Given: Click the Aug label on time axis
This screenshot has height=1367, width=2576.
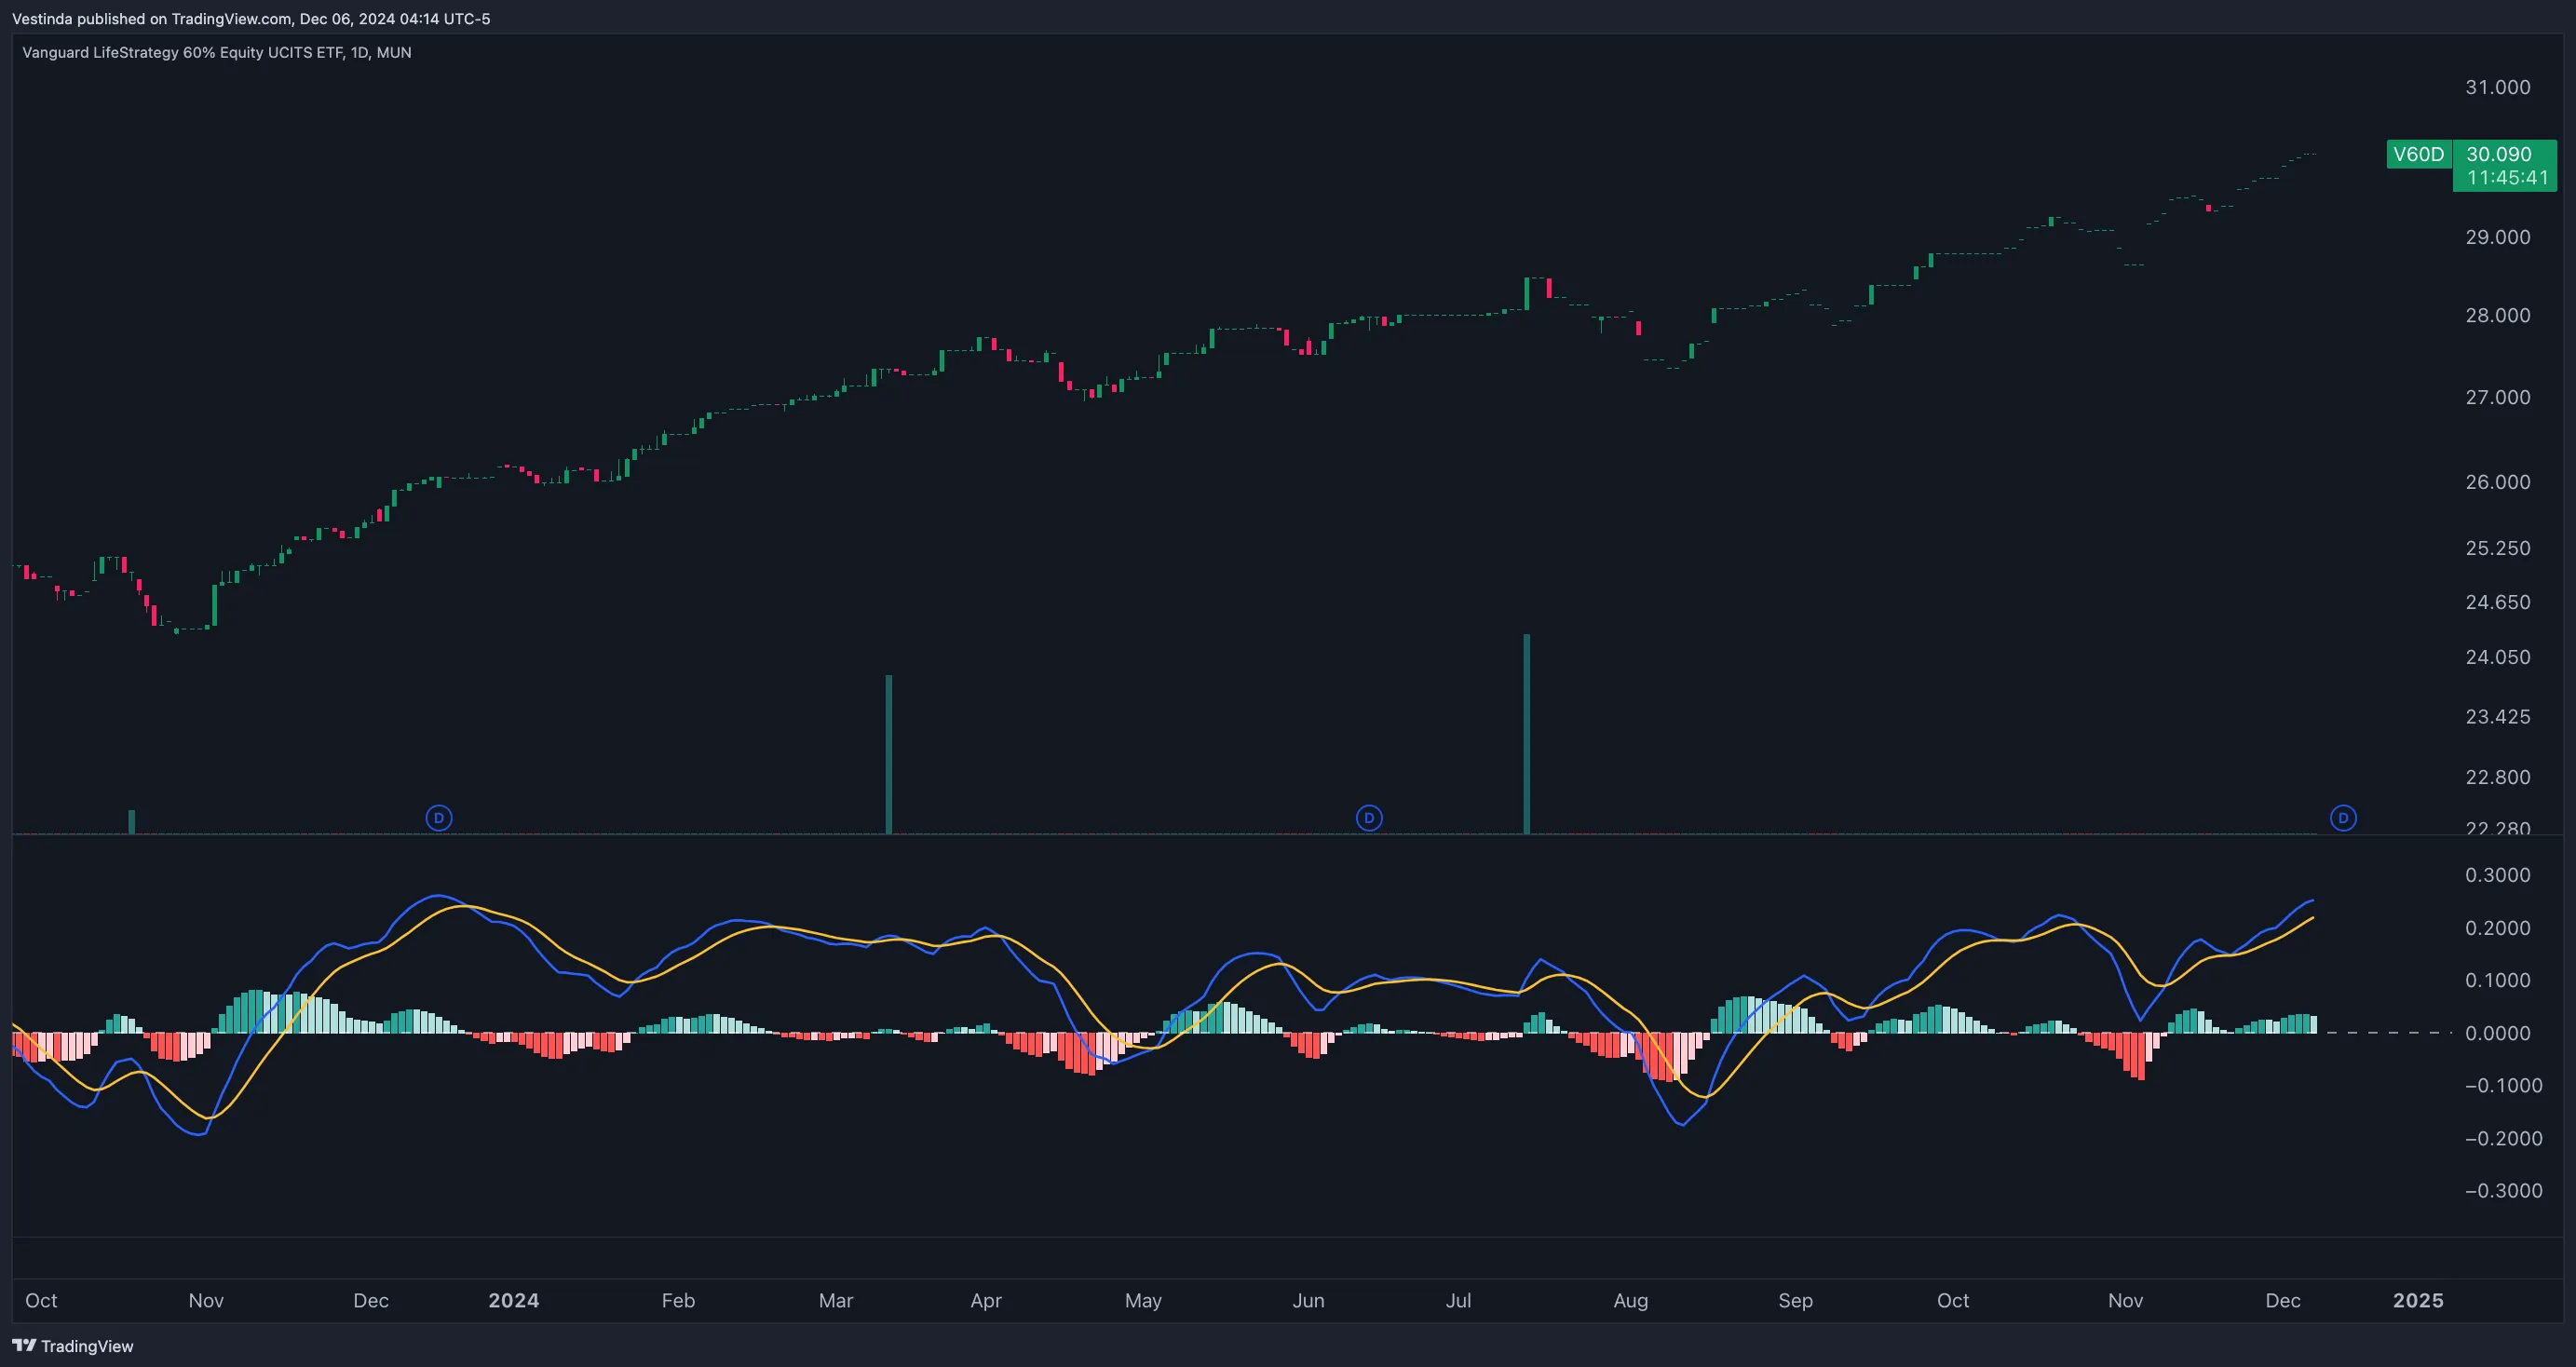Looking at the screenshot, I should tap(1631, 1300).
